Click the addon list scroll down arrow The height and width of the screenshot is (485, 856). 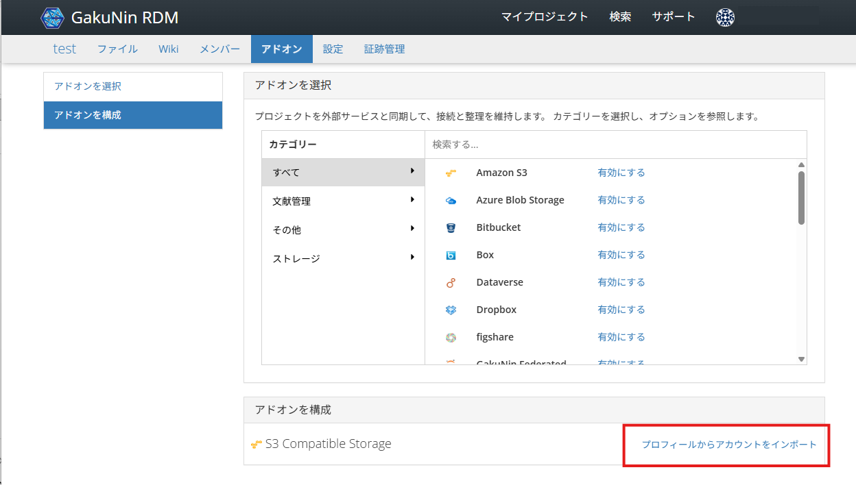click(x=801, y=359)
